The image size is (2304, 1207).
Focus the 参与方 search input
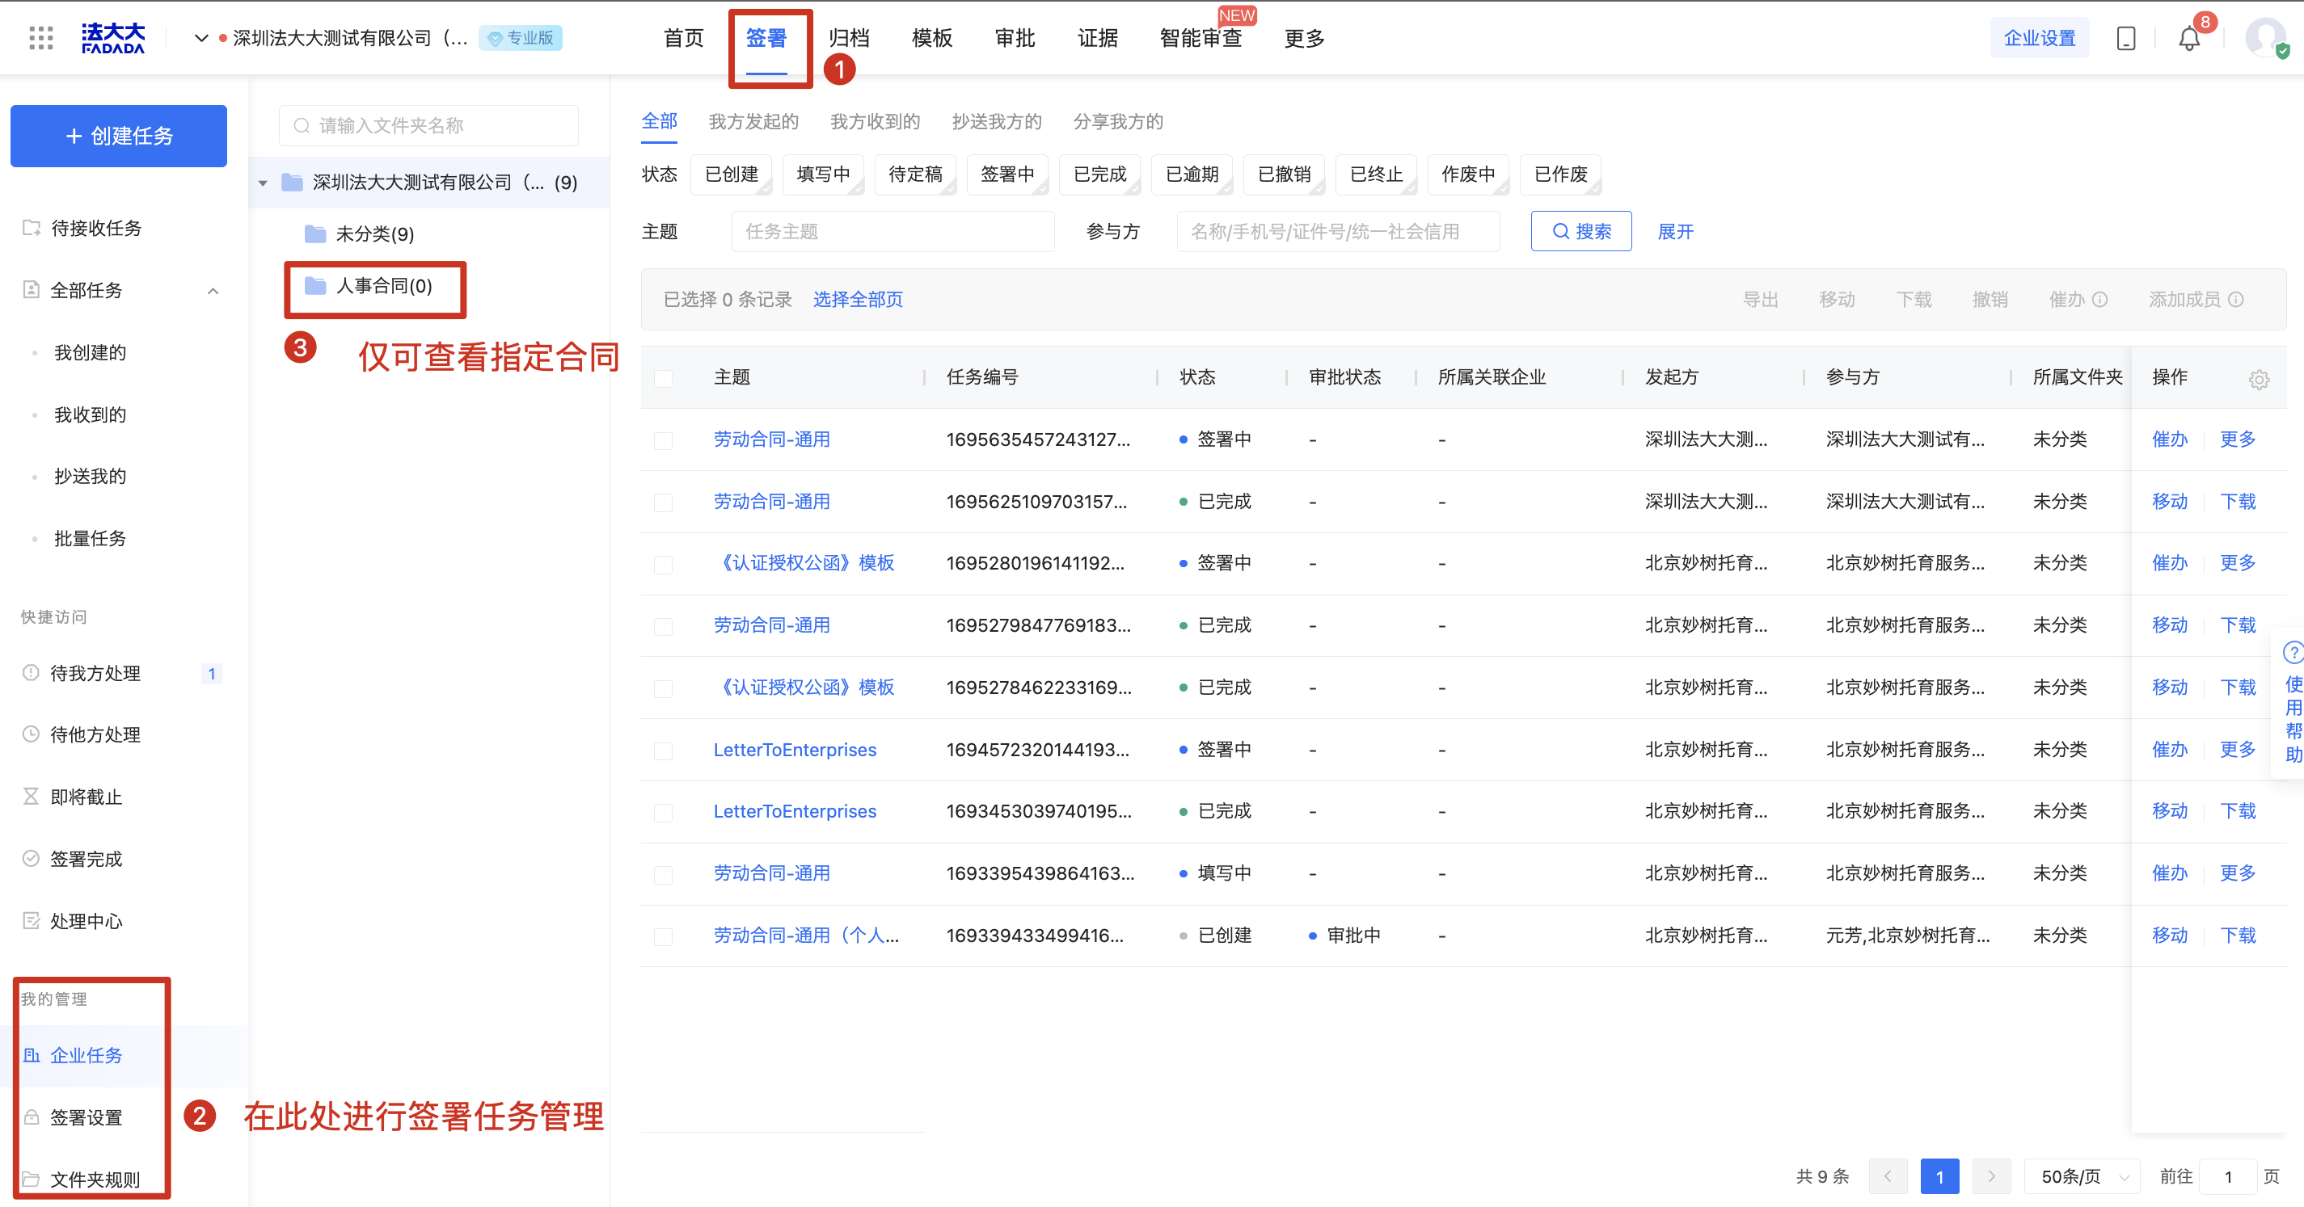1338,232
